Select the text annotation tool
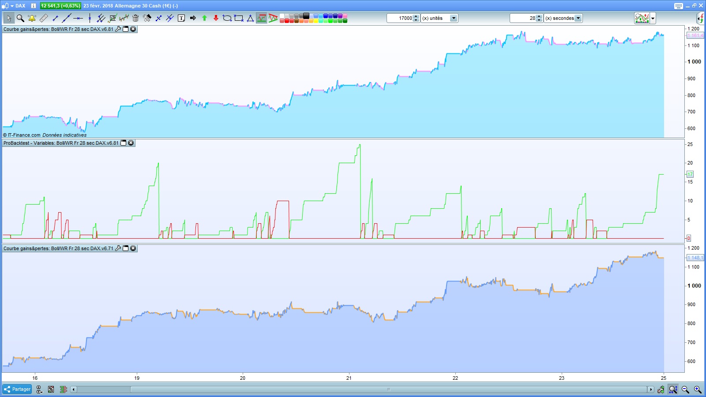 [x=181, y=18]
